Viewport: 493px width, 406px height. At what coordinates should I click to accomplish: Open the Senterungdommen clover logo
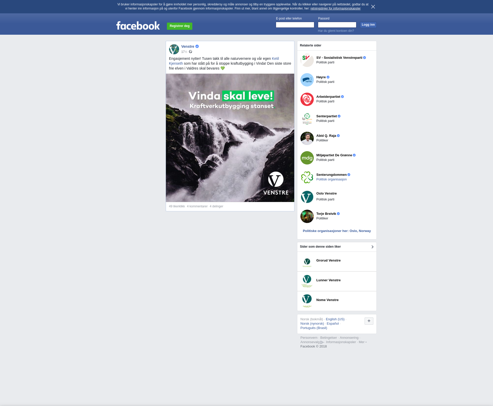[307, 177]
